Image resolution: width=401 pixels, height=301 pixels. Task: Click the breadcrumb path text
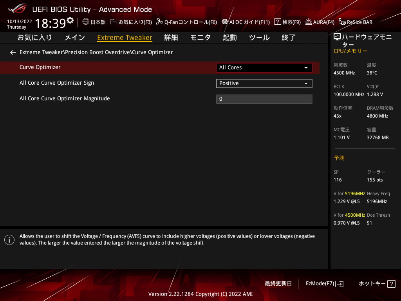tap(96, 52)
